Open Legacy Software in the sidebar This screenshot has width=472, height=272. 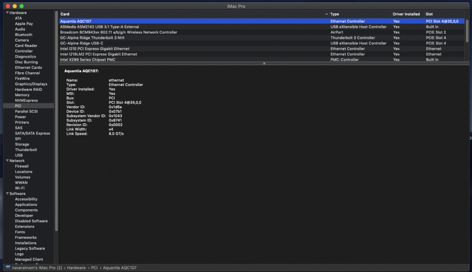point(30,248)
